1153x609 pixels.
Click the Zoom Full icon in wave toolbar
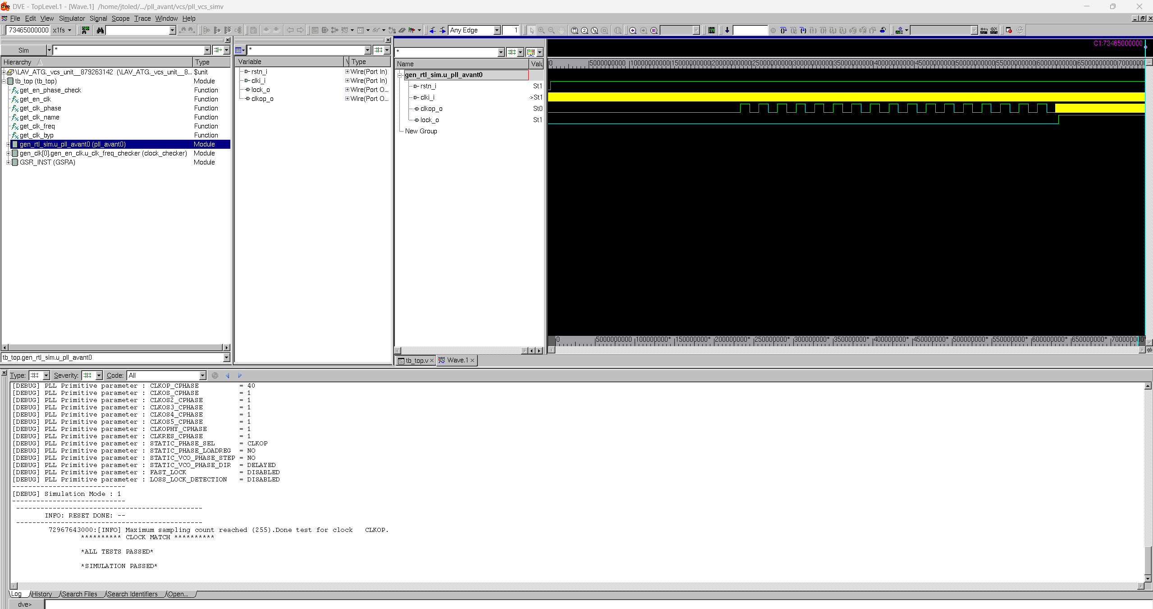[574, 30]
